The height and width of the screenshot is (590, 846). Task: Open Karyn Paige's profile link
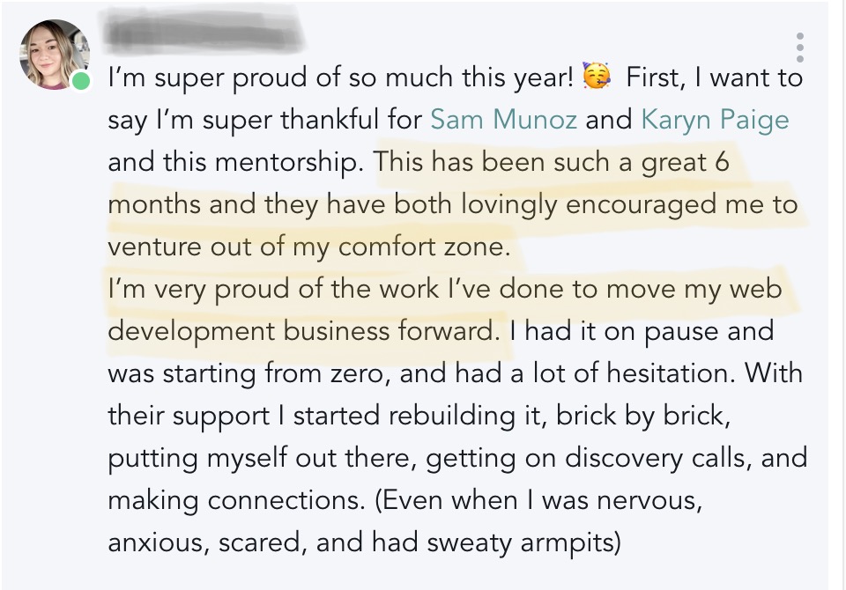pyautogui.click(x=715, y=121)
